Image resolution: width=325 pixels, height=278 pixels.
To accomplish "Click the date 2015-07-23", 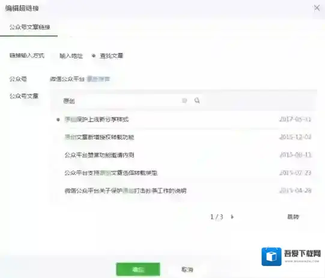I will click(295, 173).
